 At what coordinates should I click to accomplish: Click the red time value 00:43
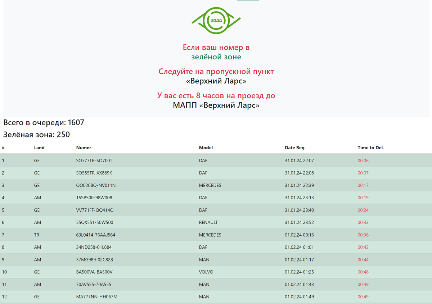[363, 248]
